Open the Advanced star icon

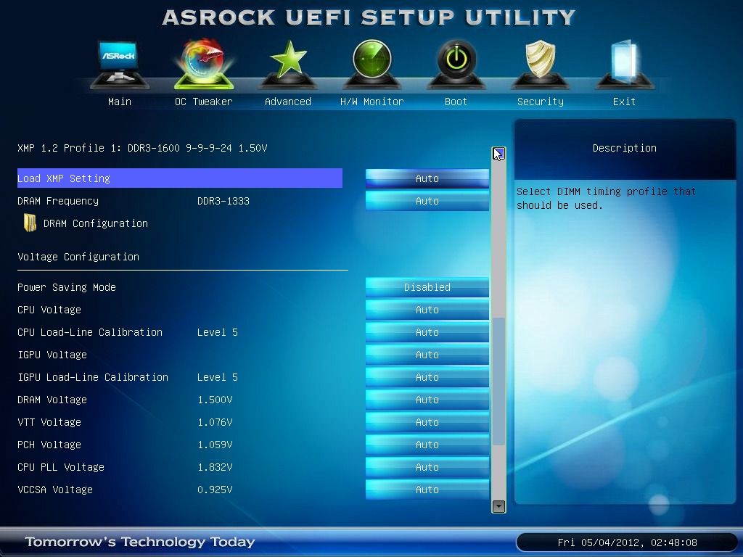point(287,63)
